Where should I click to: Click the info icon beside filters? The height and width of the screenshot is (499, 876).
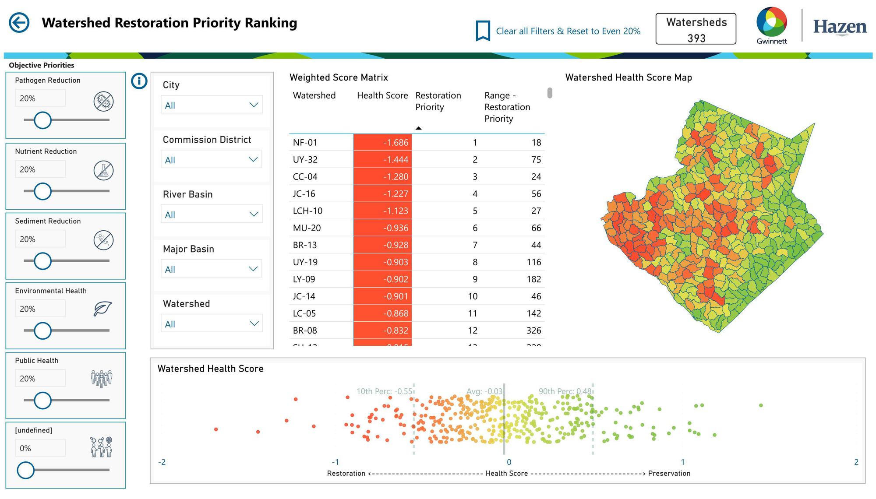point(139,81)
